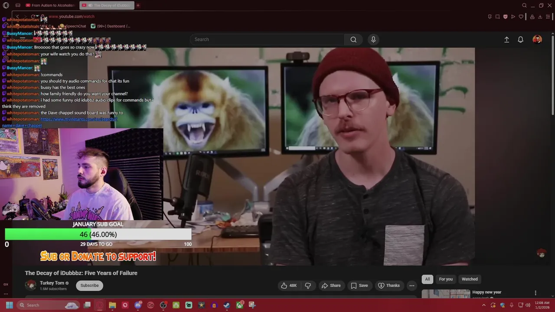Image resolution: width=555 pixels, height=312 pixels.
Task: Open Windows Start menu
Action: (x=9, y=305)
